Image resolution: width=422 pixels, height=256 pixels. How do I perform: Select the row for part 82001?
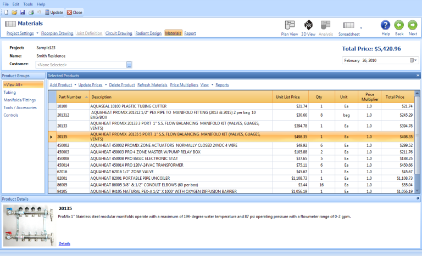pyautogui.click(x=231, y=178)
